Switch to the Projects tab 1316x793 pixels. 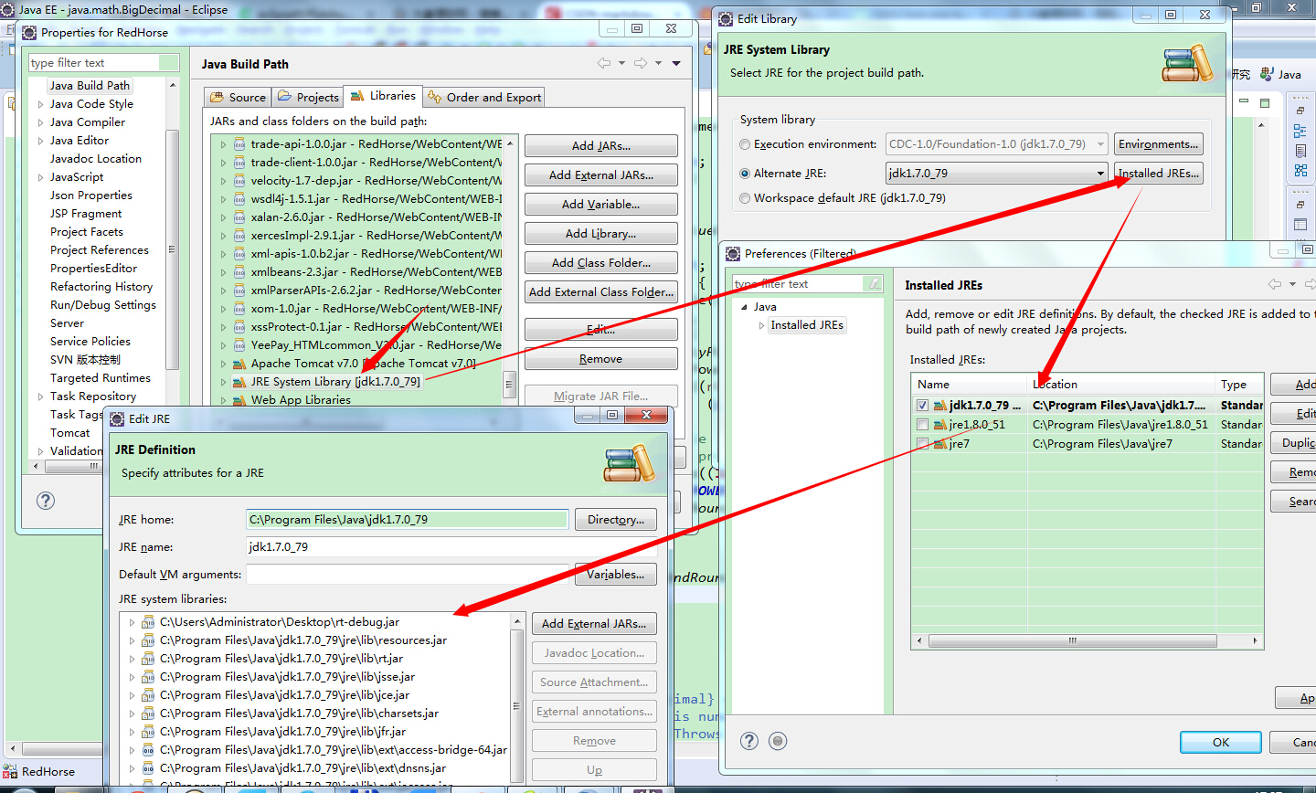click(x=308, y=97)
